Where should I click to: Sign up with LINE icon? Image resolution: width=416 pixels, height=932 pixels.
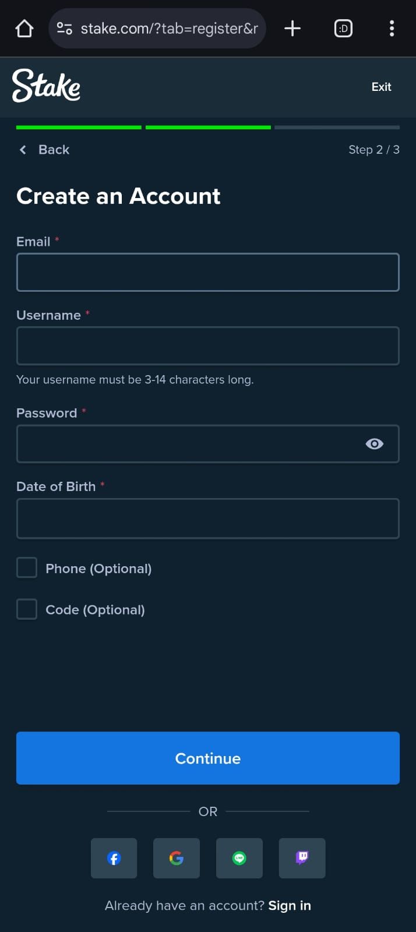239,858
